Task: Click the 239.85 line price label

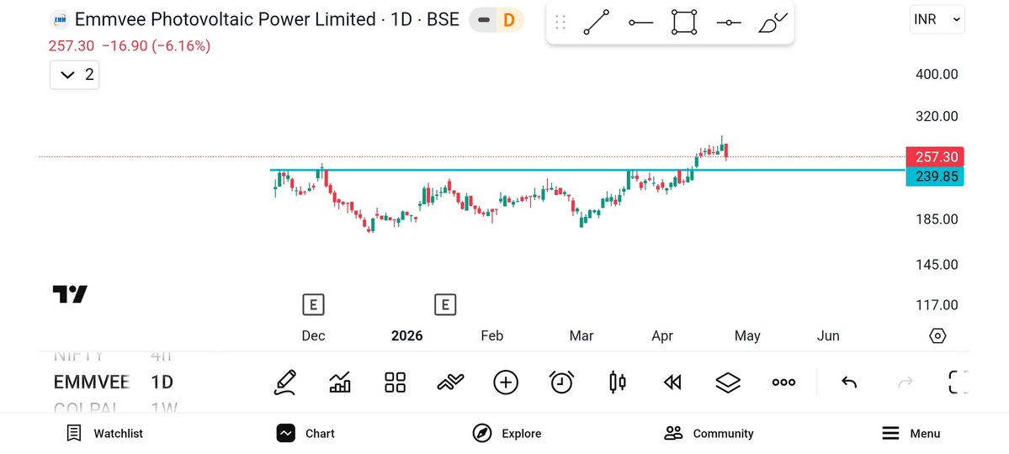Action: click(x=934, y=177)
